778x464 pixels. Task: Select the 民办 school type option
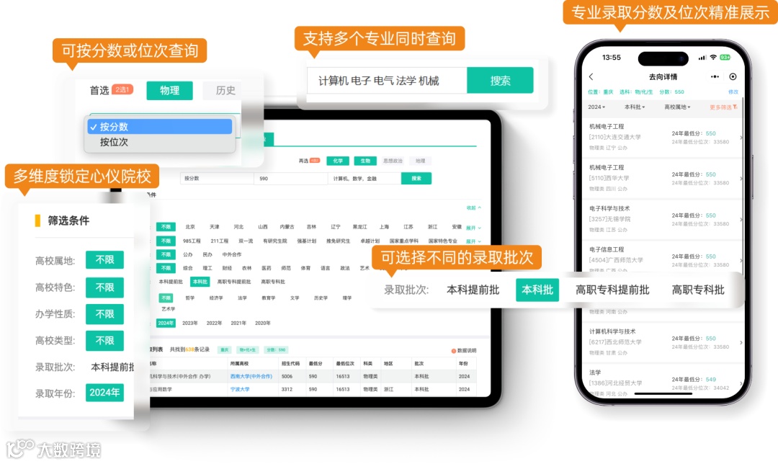(x=207, y=254)
